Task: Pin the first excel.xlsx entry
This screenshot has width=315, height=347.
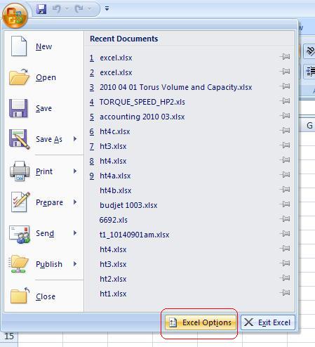Action: [x=285, y=56]
